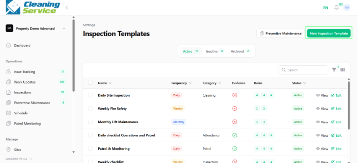Check Daily checklist Operations and Patrol row
This screenshot has width=358, height=163.
90,135
